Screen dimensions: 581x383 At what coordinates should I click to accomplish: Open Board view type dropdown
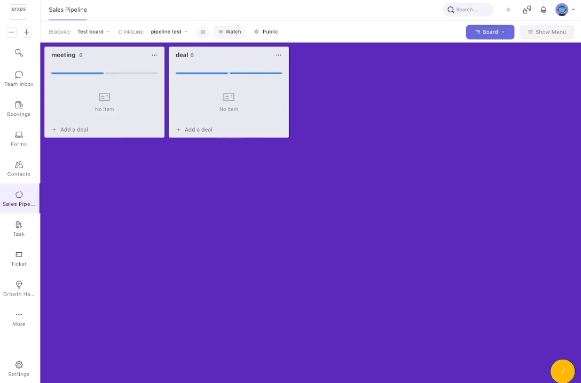[490, 32]
